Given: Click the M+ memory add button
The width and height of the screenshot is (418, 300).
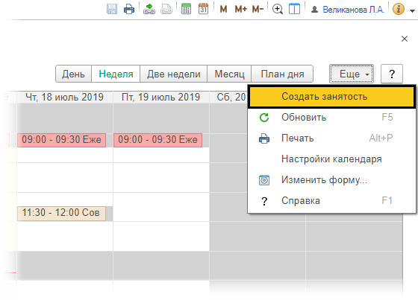Looking at the screenshot, I should 240,10.
